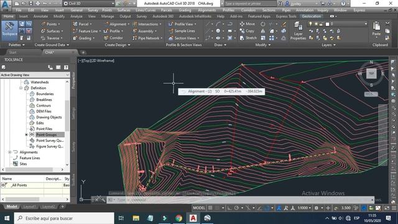The image size is (398, 224).
Task: Open the Civil 3D workspace dropdown
Action: [x=88, y=4]
